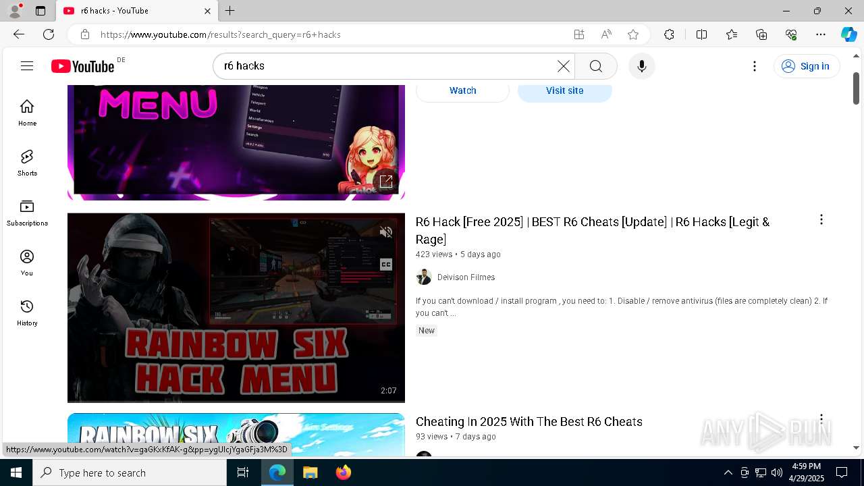Clear the search query with the X

pyautogui.click(x=564, y=65)
